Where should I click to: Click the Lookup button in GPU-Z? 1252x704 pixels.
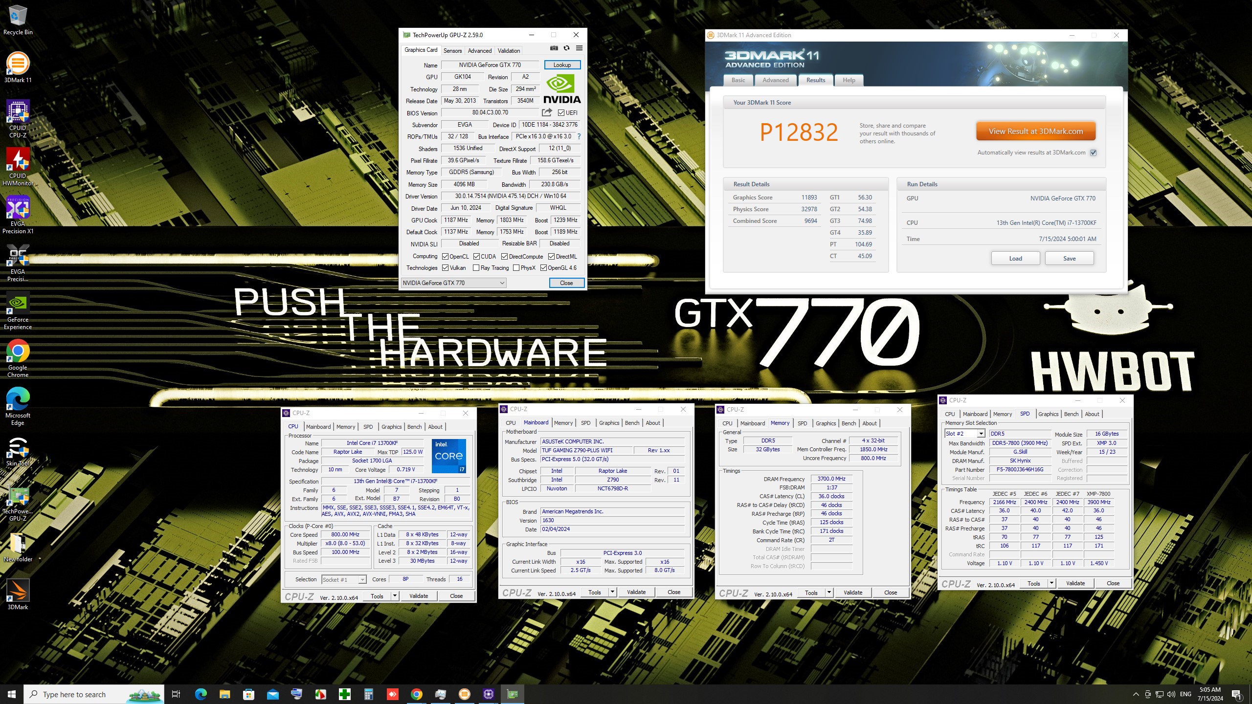point(562,65)
